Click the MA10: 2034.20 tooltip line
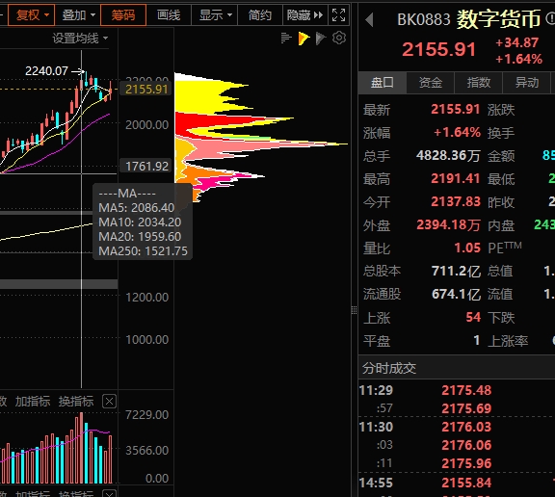The height and width of the screenshot is (497, 555). (x=140, y=222)
